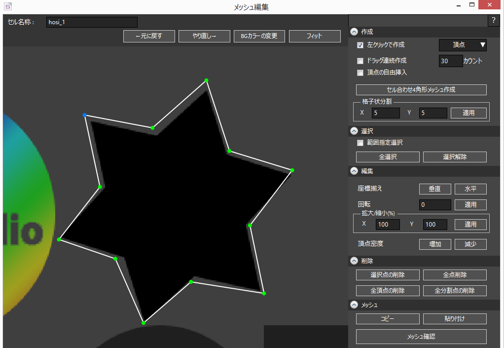Apply the 拡大/縮小 scale values

470,225
